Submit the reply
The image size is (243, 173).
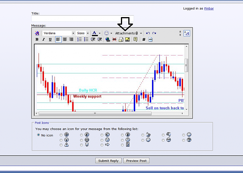tap(108, 161)
